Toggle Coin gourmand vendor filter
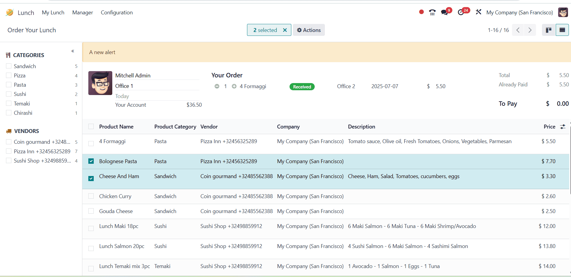This screenshot has width=571, height=277. [9, 142]
